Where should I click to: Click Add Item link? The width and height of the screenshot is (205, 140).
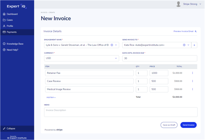(51, 97)
